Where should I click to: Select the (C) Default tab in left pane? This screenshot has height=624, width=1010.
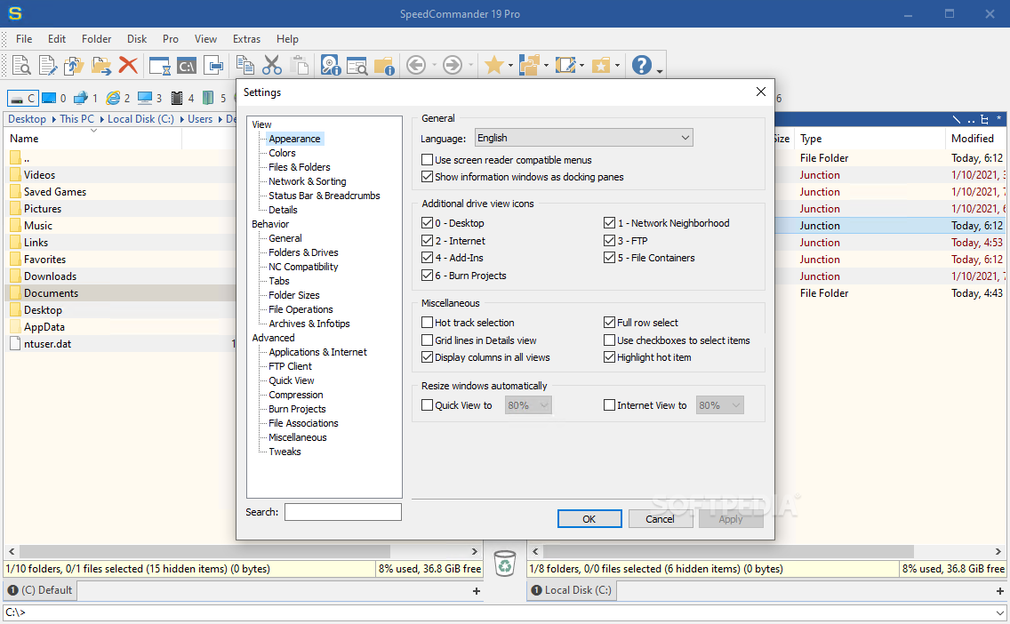point(40,590)
